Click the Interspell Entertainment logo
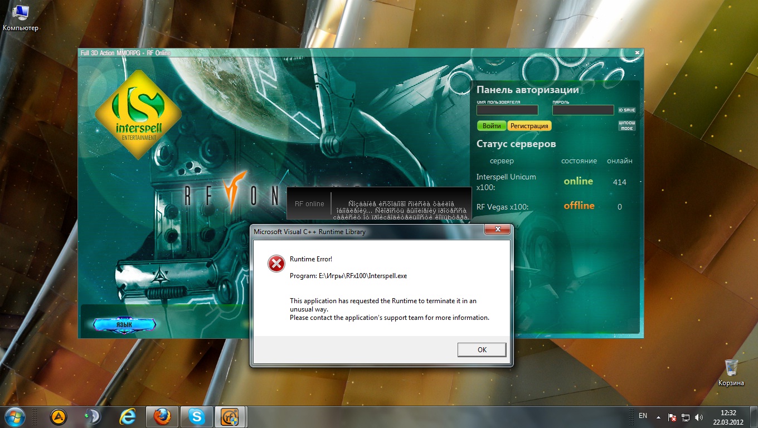The height and width of the screenshot is (428, 758). 138,114
